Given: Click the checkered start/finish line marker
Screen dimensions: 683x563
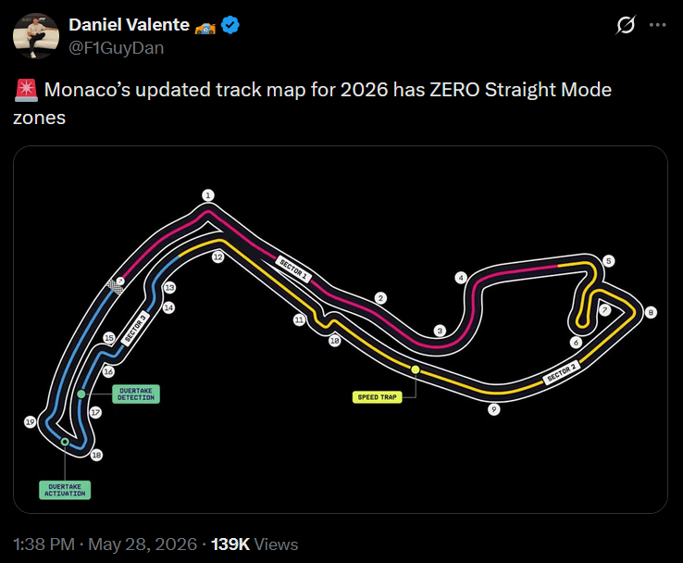Looking at the screenshot, I should [x=116, y=287].
